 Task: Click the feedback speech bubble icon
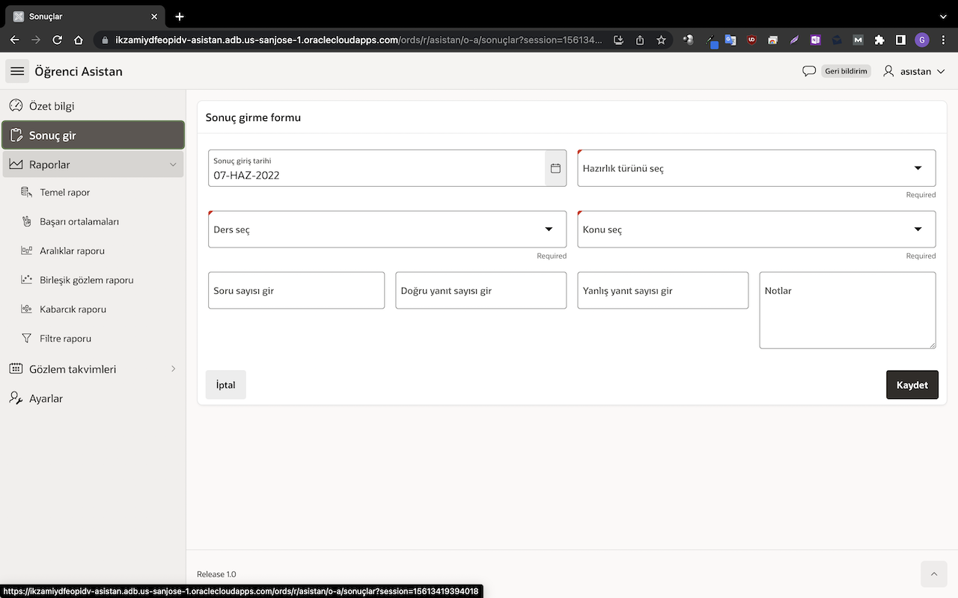(x=808, y=71)
